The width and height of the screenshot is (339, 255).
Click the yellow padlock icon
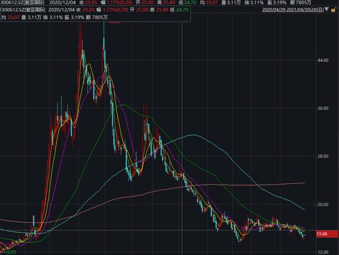click(334, 9)
